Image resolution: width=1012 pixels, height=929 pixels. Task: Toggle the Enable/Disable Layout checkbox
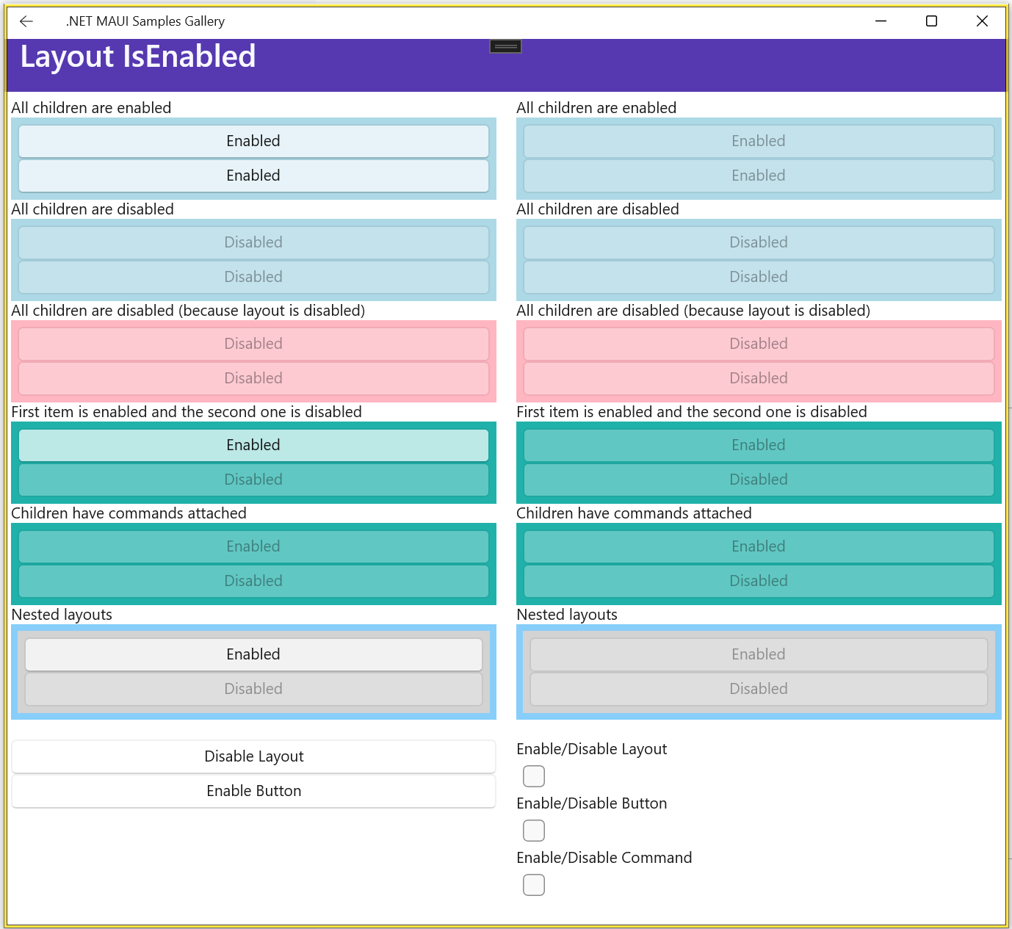[534, 776]
